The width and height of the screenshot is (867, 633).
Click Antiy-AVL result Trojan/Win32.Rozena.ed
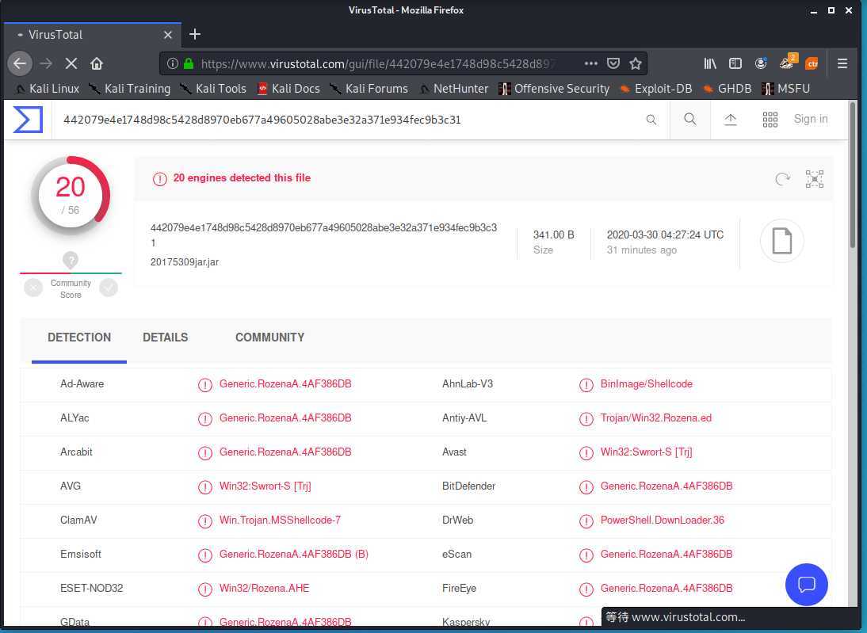tap(655, 418)
